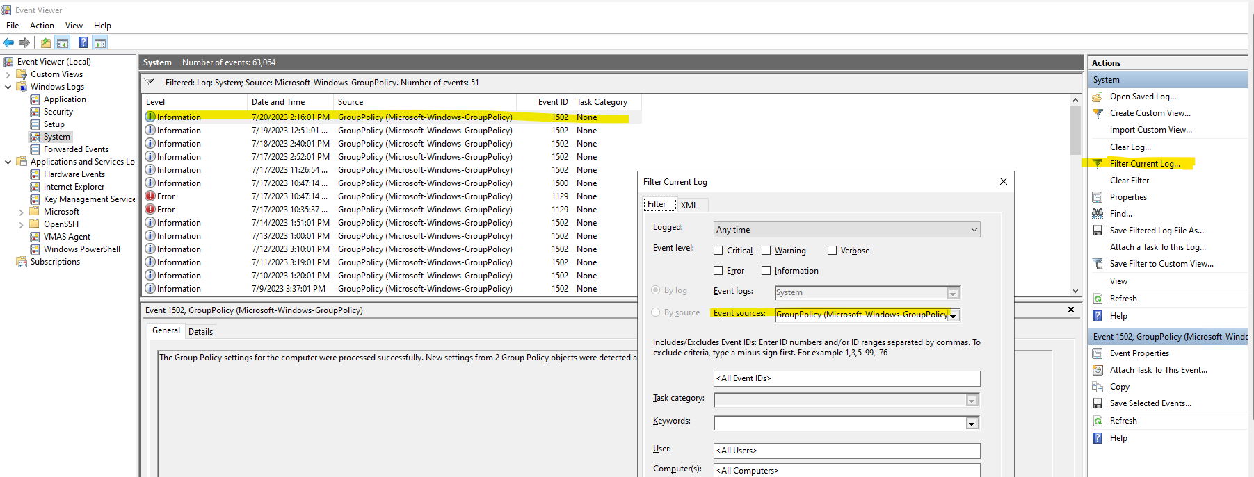Viewport: 1254px width, 477px height.
Task: Close the Filter Current Log dialog
Action: tap(1003, 181)
